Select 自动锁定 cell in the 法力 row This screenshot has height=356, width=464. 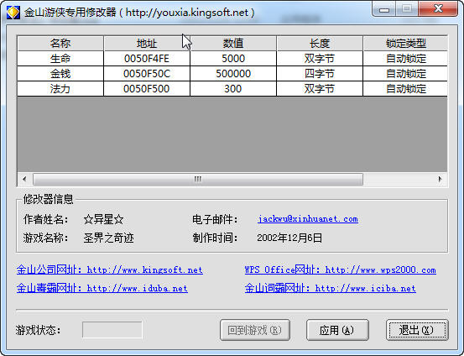(x=405, y=88)
